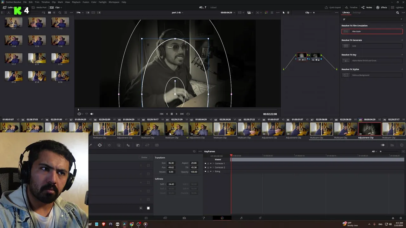Expand the Corrector 1 keyframe track
Image resolution: width=406 pixels, height=228 pixels.
213,163
